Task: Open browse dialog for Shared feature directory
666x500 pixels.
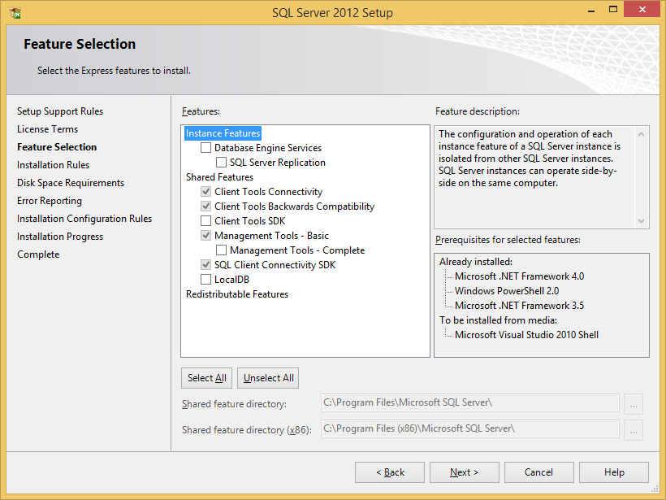Action: 634,403
